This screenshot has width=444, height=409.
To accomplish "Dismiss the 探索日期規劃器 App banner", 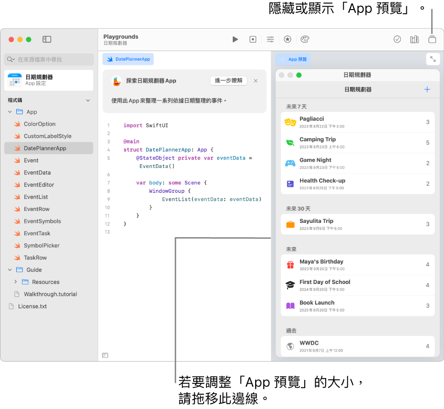I will [256, 81].
